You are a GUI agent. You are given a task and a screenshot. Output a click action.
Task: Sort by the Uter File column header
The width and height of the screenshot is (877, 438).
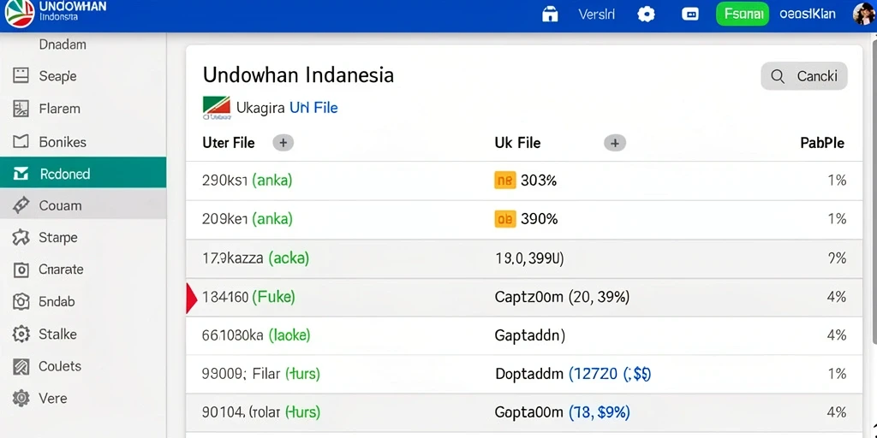pos(228,143)
